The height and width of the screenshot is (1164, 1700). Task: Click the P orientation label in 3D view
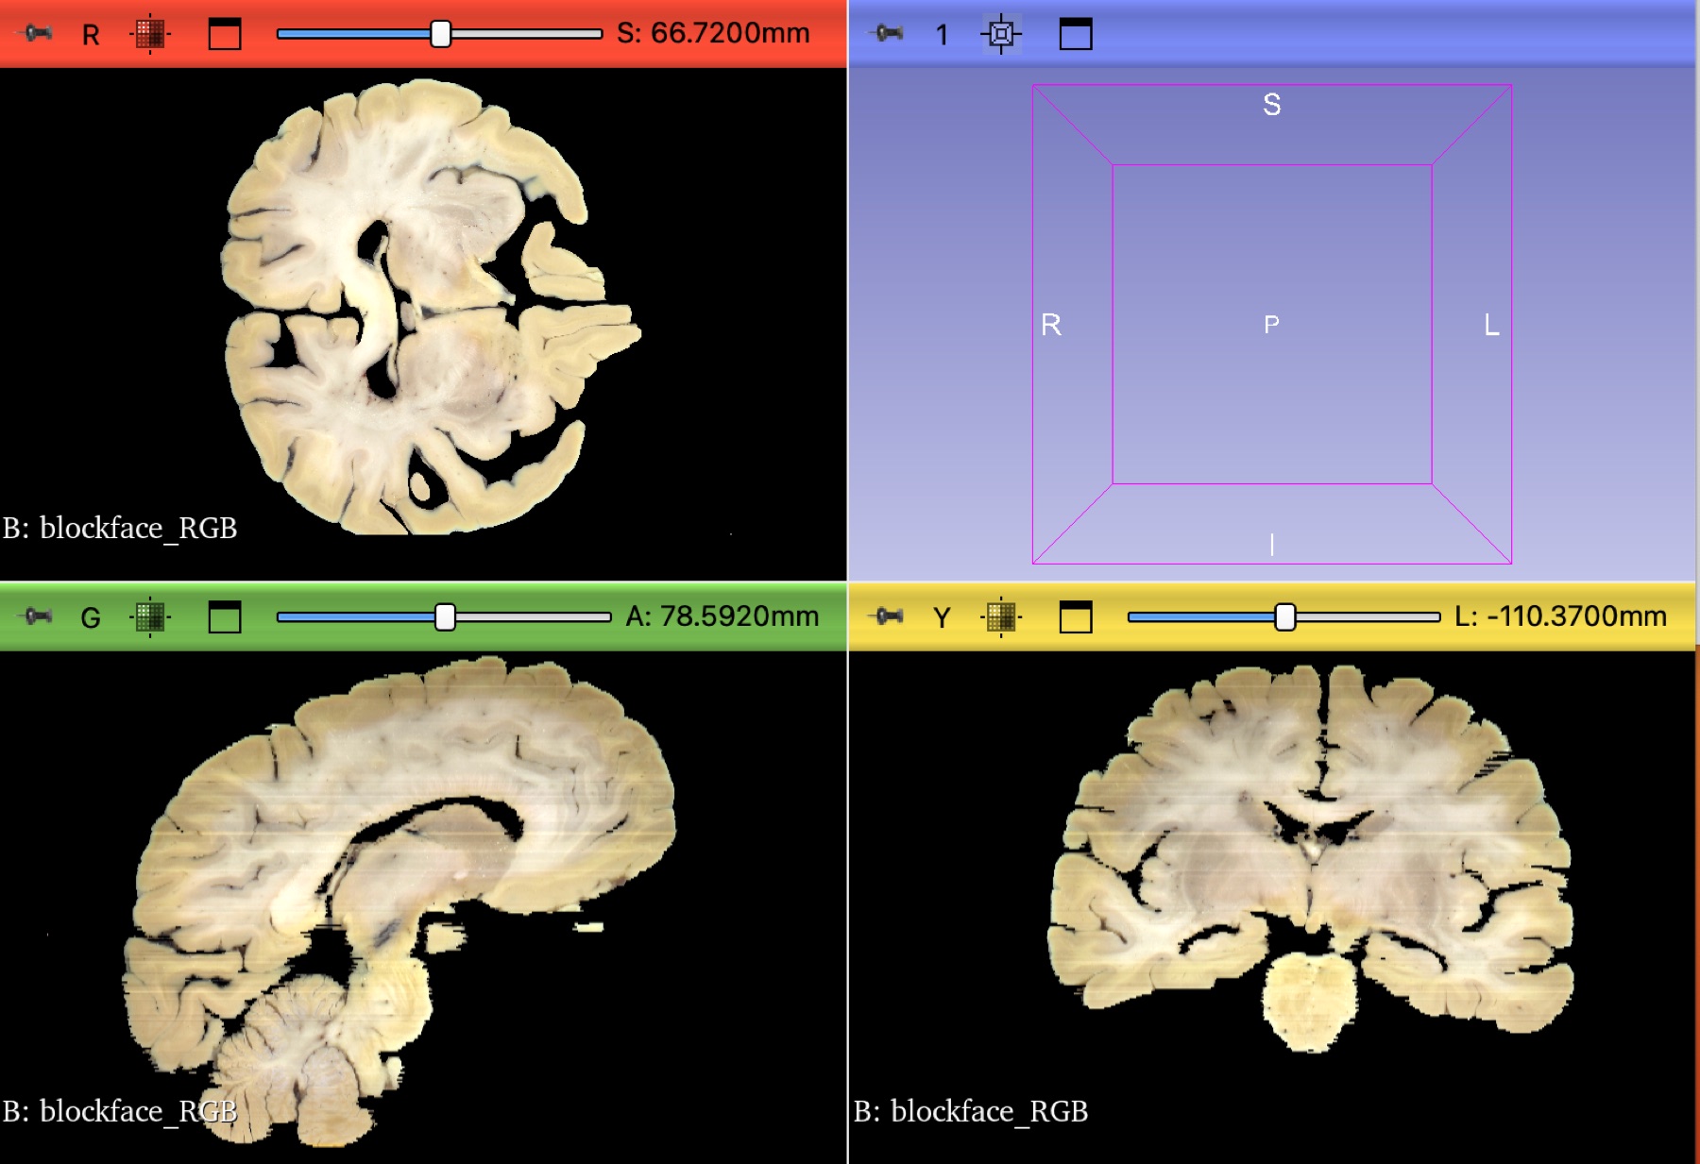1271,325
